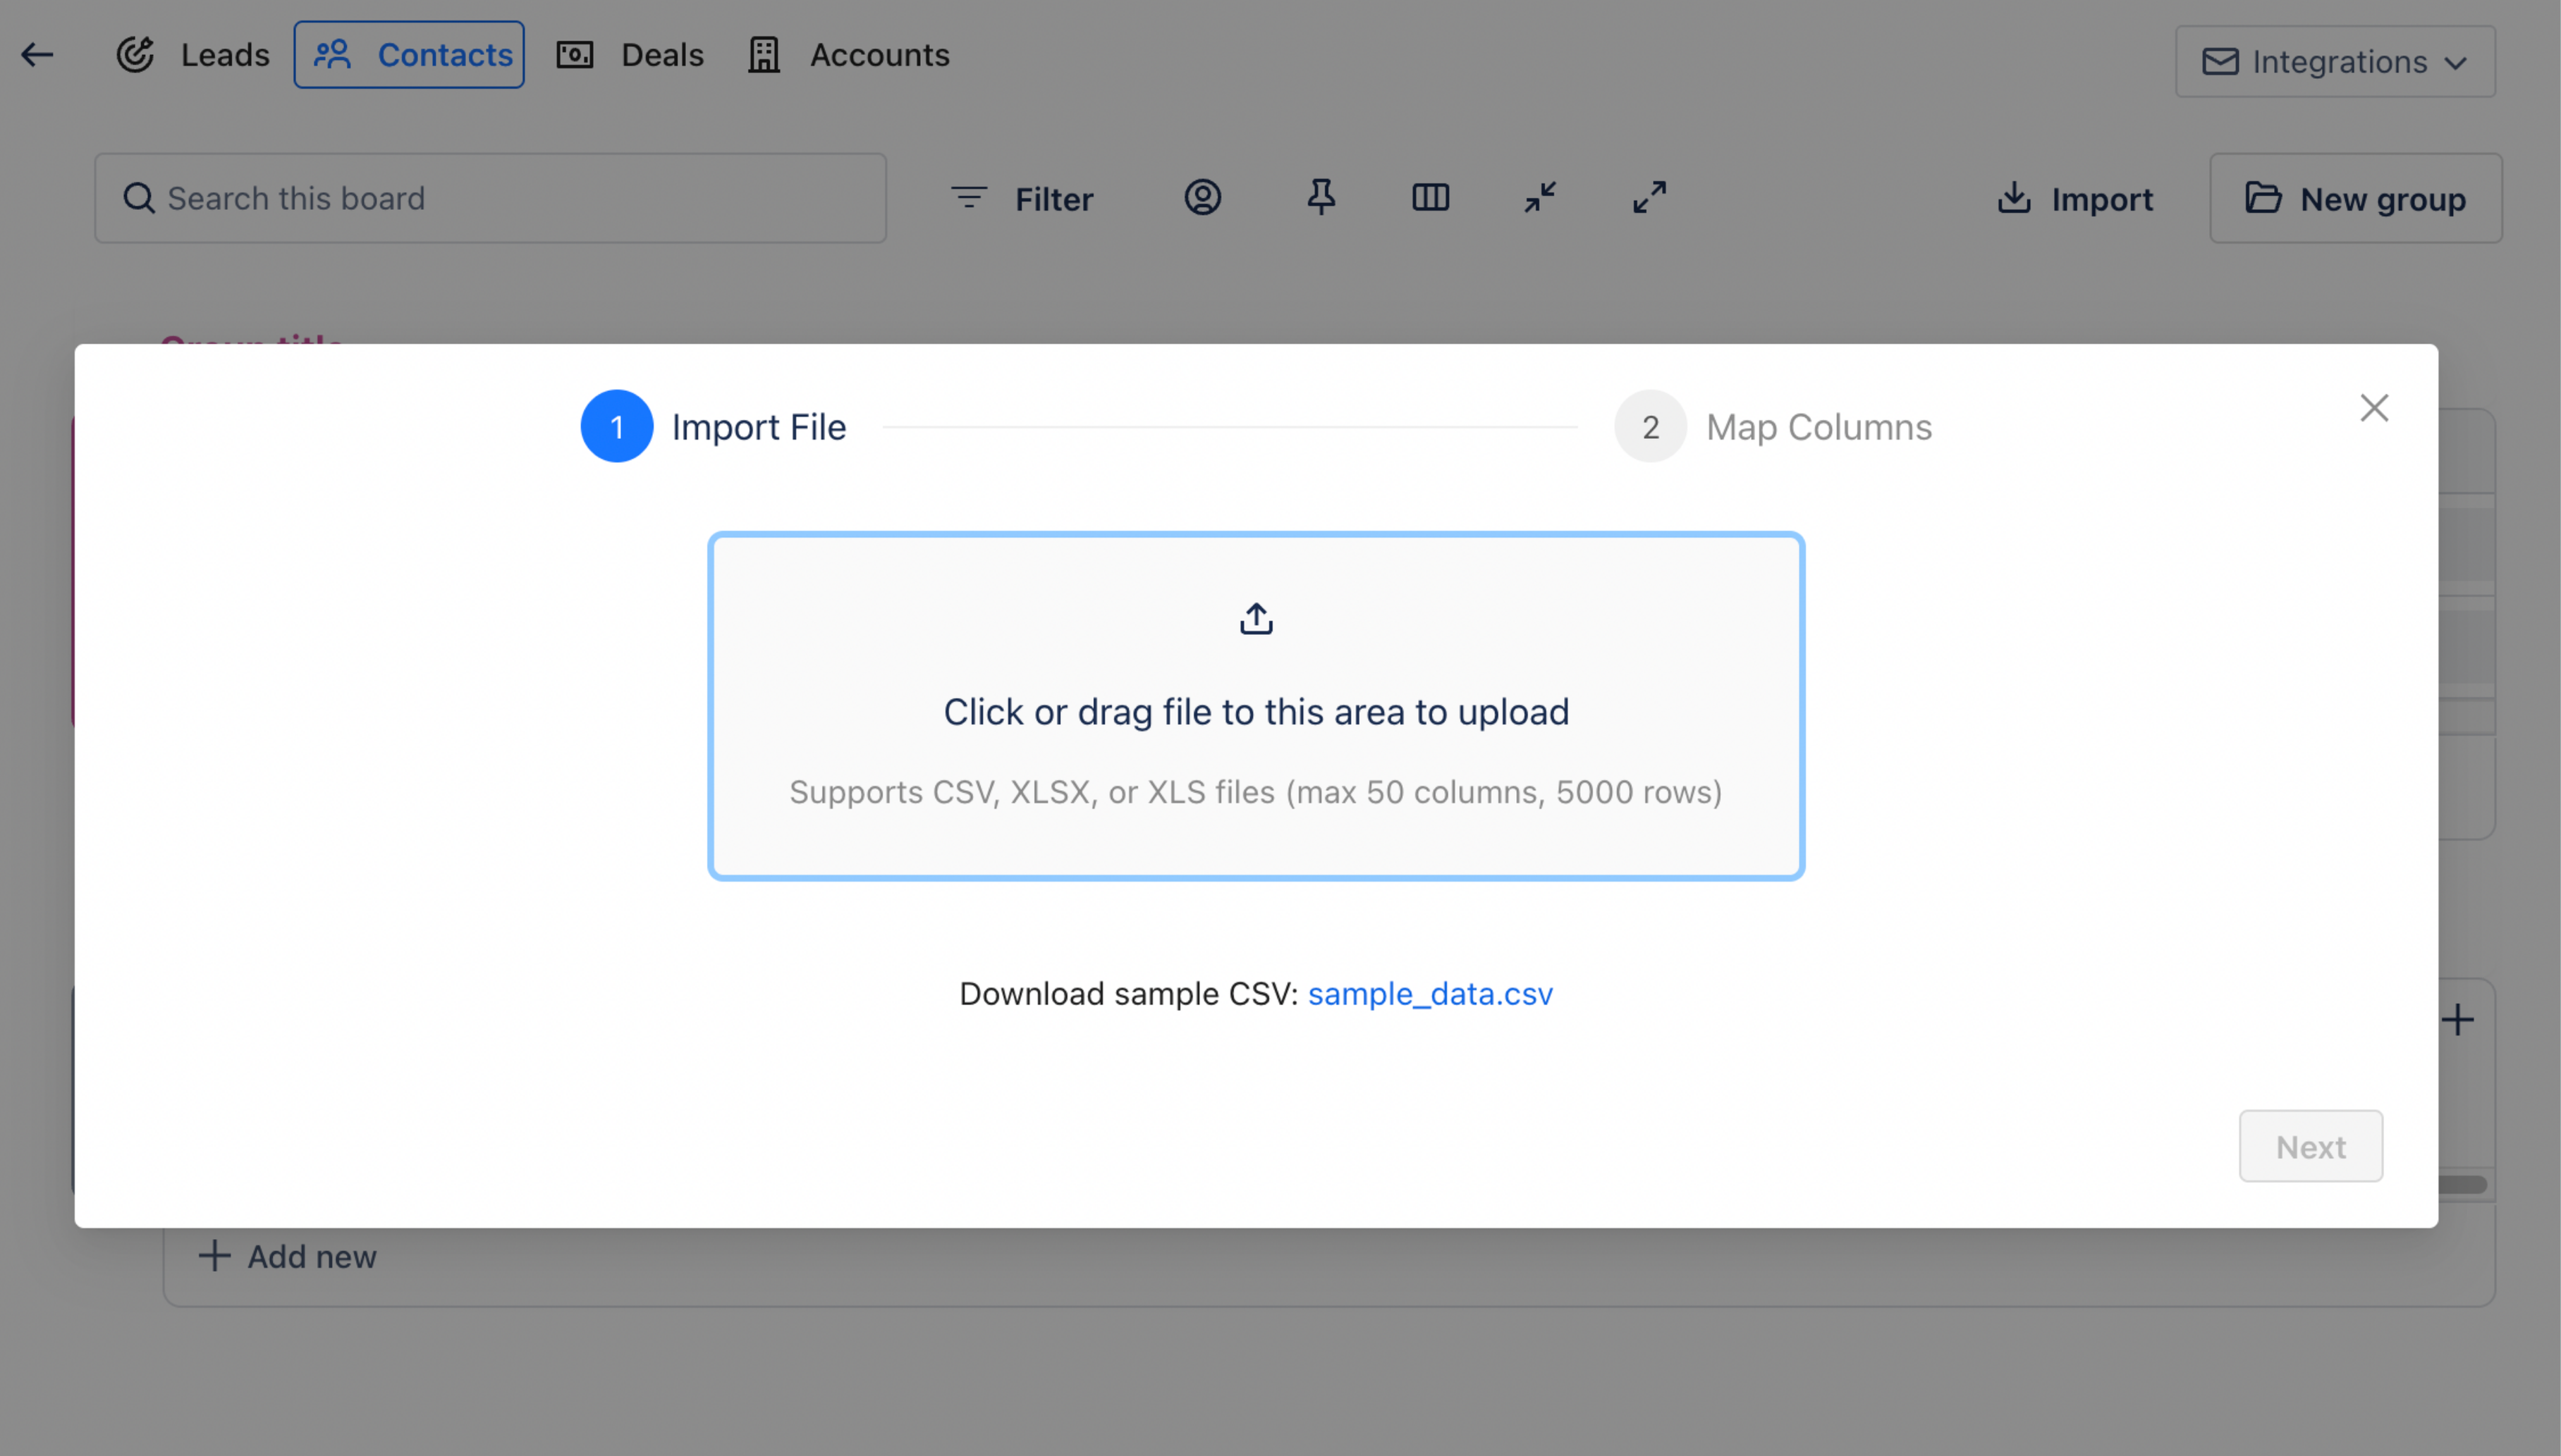Image resolution: width=2561 pixels, height=1456 pixels.
Task: Click the Search this board field
Action: click(490, 198)
